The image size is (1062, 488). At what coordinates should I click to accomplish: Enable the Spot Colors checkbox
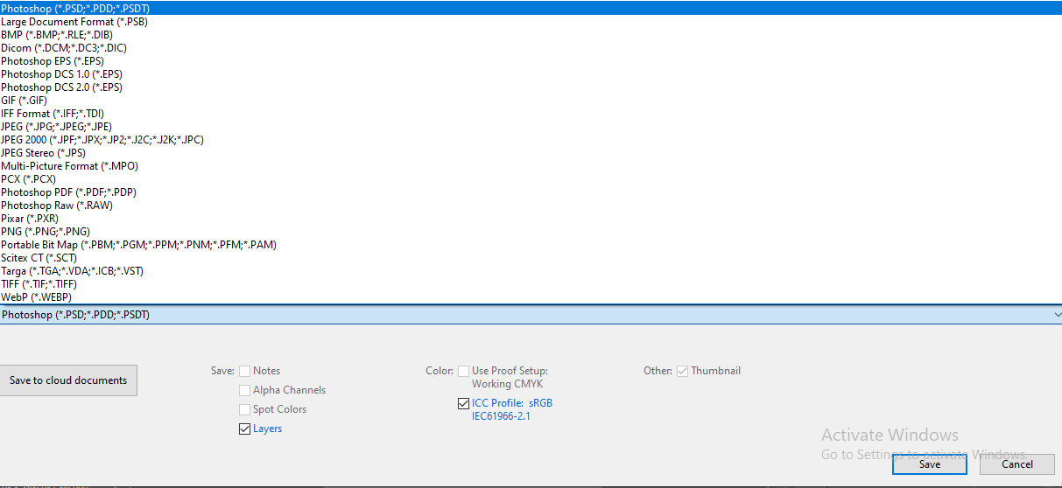tap(244, 409)
